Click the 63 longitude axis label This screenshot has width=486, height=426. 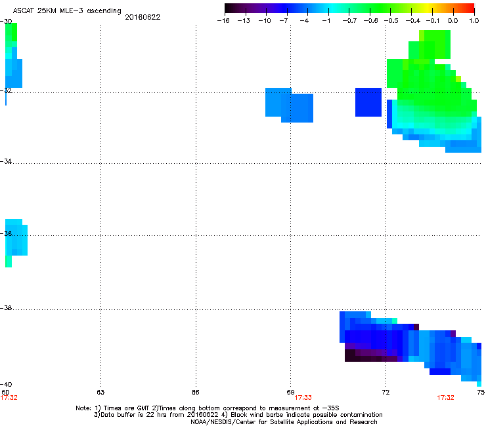pos(100,392)
